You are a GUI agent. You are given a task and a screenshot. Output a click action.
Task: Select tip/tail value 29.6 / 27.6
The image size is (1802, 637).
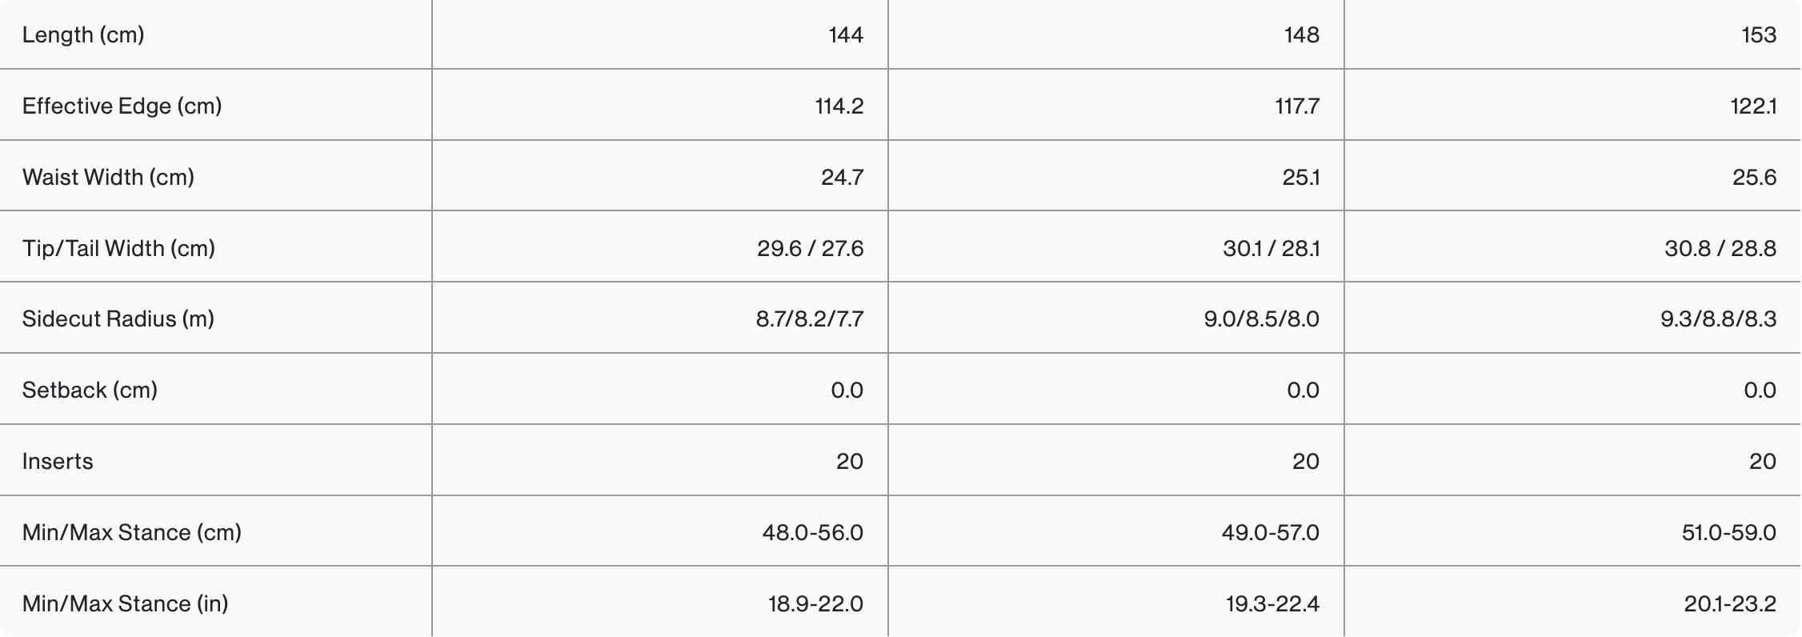click(x=811, y=249)
